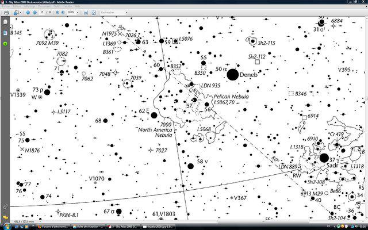
Task: Click Sky Atlas 2000 Adobe Reader taskbar button
Action: pyautogui.click(x=124, y=227)
